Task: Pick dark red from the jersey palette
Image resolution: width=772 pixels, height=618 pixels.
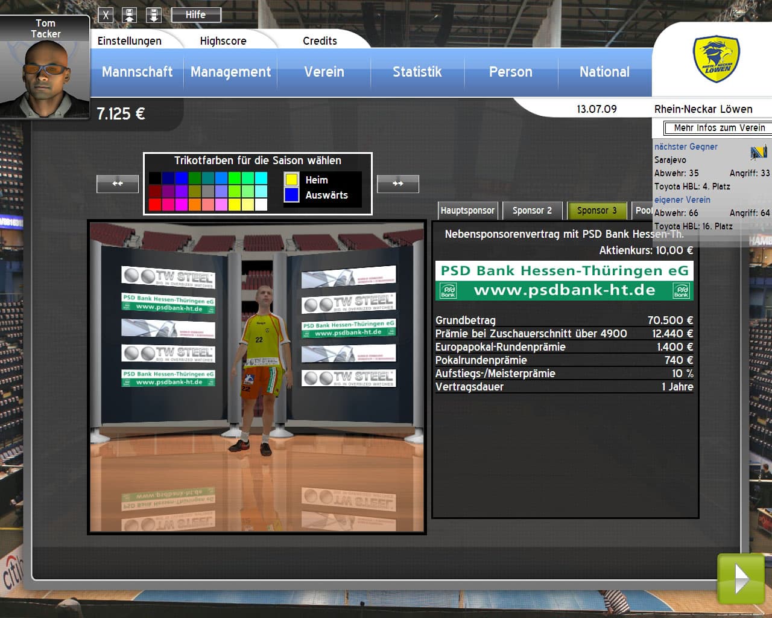Action: (155, 191)
